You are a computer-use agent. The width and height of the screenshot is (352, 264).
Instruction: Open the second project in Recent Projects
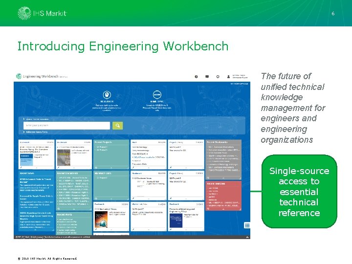point(102,150)
